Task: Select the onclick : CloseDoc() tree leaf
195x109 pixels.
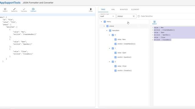Action: click(125, 71)
